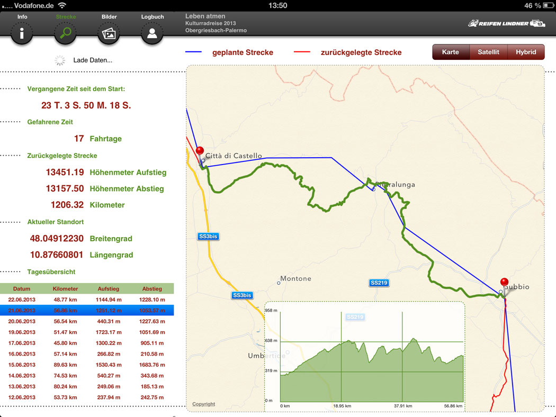This screenshot has height=417, width=556.
Task: Select the 13.06.2013 day row
Action: click(87, 386)
